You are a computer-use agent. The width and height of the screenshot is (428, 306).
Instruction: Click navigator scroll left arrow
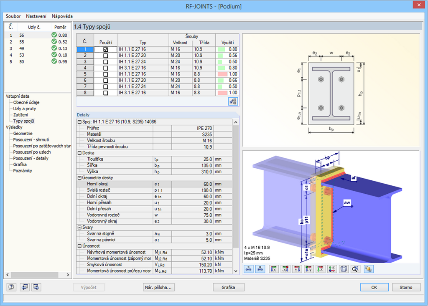(x=8, y=275)
